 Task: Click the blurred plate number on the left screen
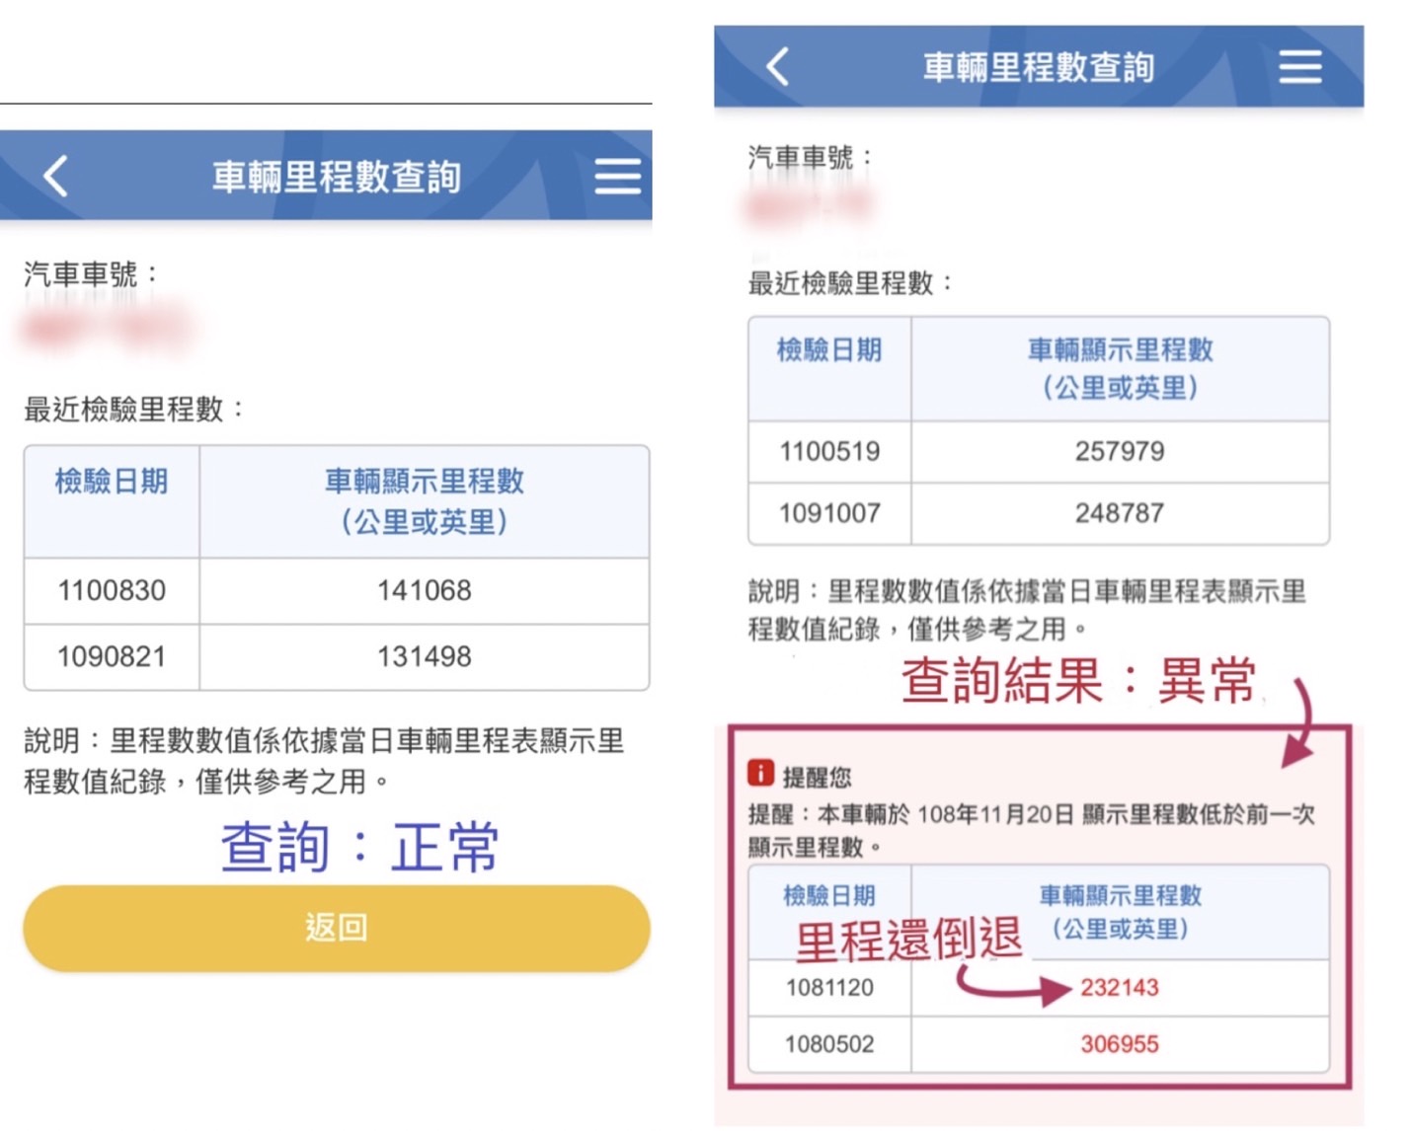107,329
